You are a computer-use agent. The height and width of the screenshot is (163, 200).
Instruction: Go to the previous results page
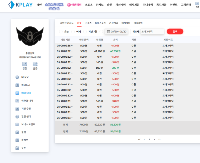pos(144,140)
